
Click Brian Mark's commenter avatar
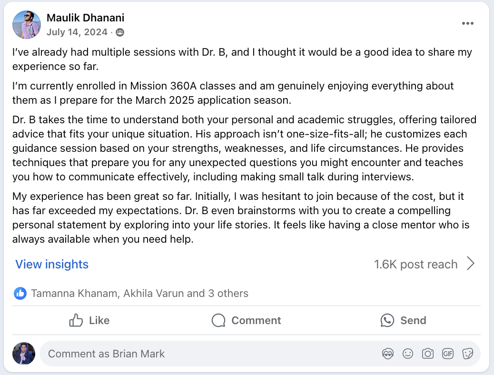pos(24,354)
